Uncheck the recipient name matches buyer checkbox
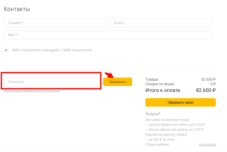 pos(6,50)
